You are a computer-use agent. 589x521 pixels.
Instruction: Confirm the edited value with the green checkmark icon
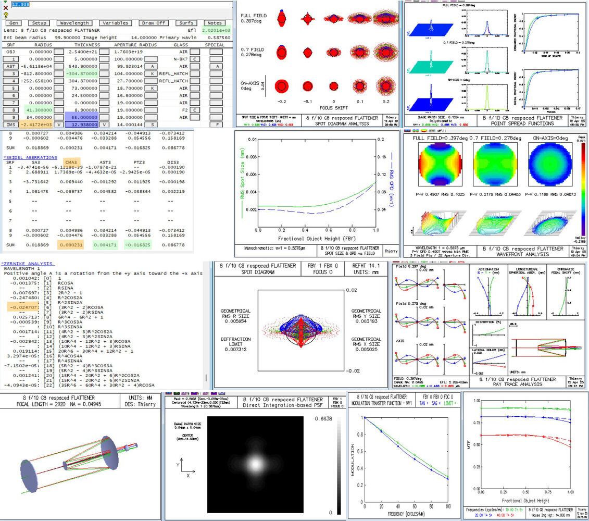tap(5, 2)
